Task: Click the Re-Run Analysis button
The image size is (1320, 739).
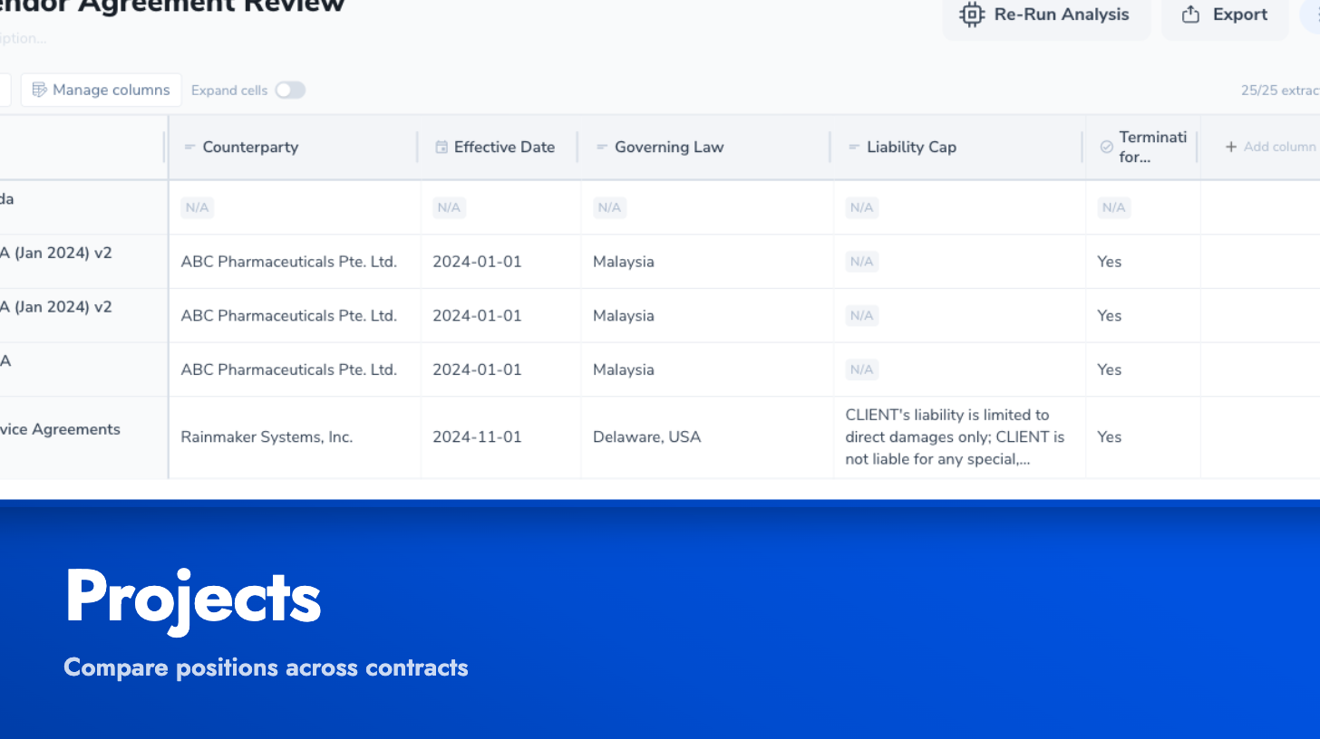Action: 1046,14
